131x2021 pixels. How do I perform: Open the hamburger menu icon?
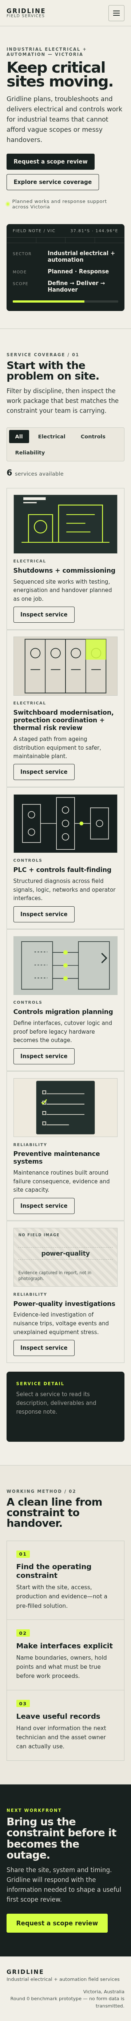(116, 14)
